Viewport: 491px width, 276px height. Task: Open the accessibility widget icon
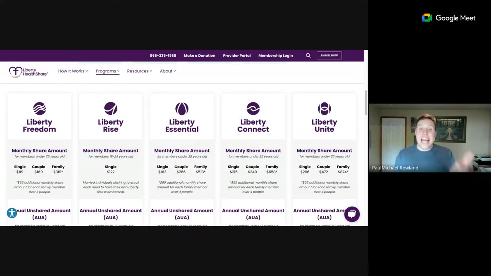[12, 213]
